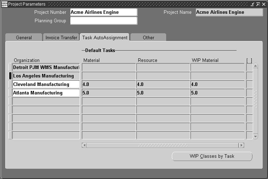Click the horizontal scrollbar right arrow
The height and width of the screenshot is (179, 268).
(241, 145)
